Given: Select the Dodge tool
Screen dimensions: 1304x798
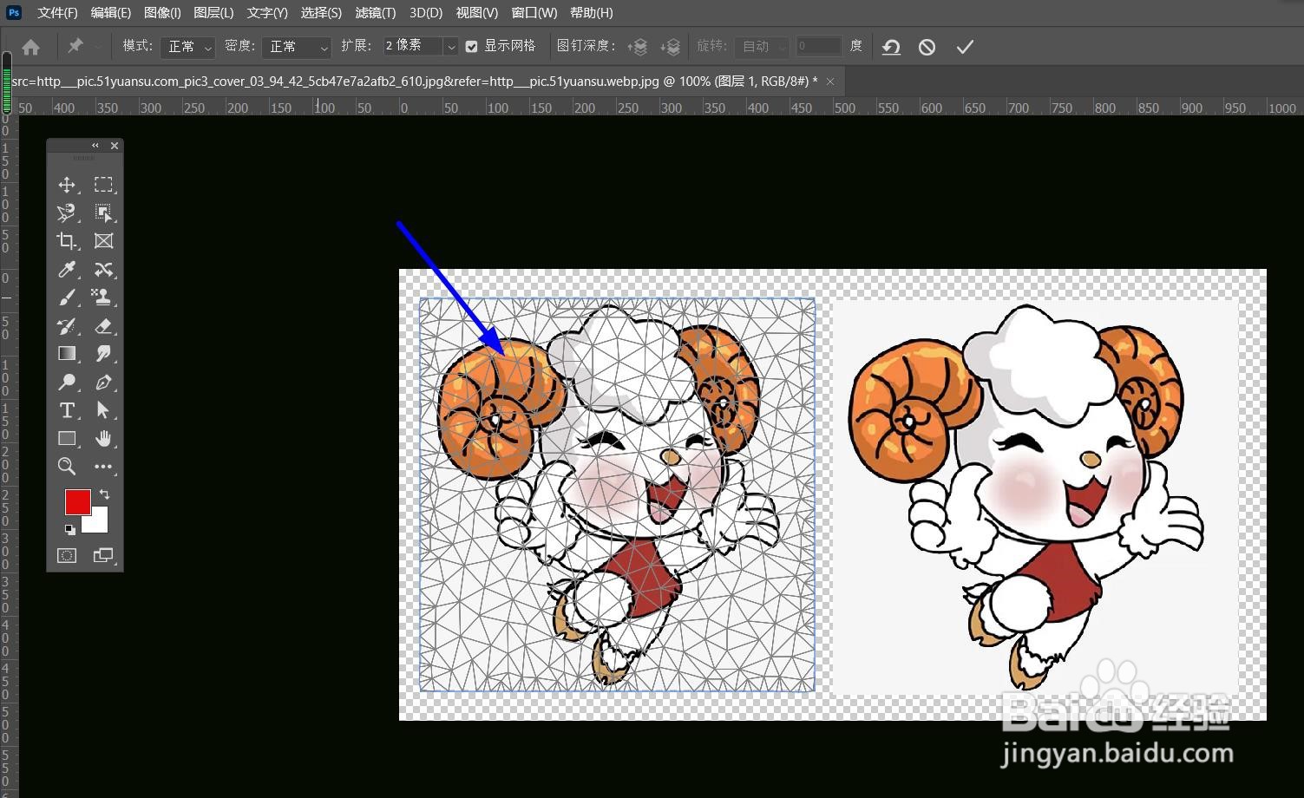Looking at the screenshot, I should pos(67,383).
